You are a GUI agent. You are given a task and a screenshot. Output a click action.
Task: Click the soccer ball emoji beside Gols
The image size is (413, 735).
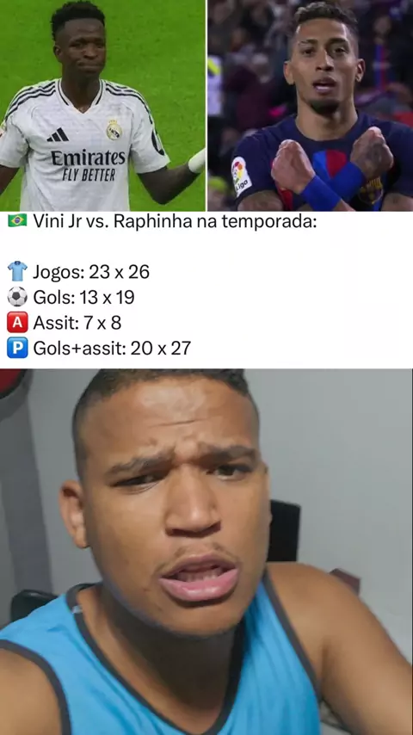[17, 297]
